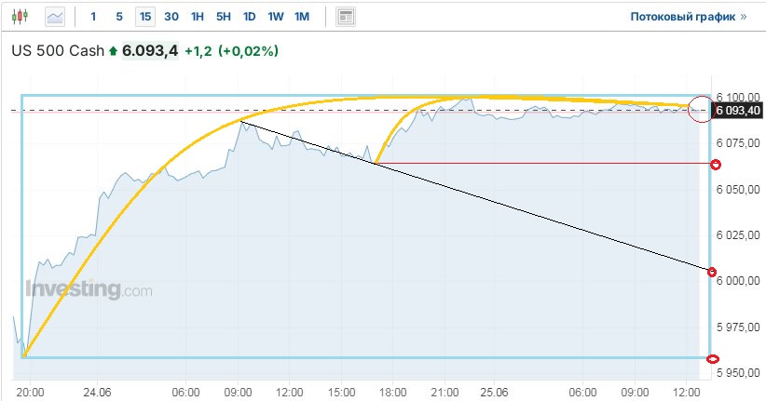The height and width of the screenshot is (401, 766).
Task: Switch to the 1D interval
Action: 250,17
